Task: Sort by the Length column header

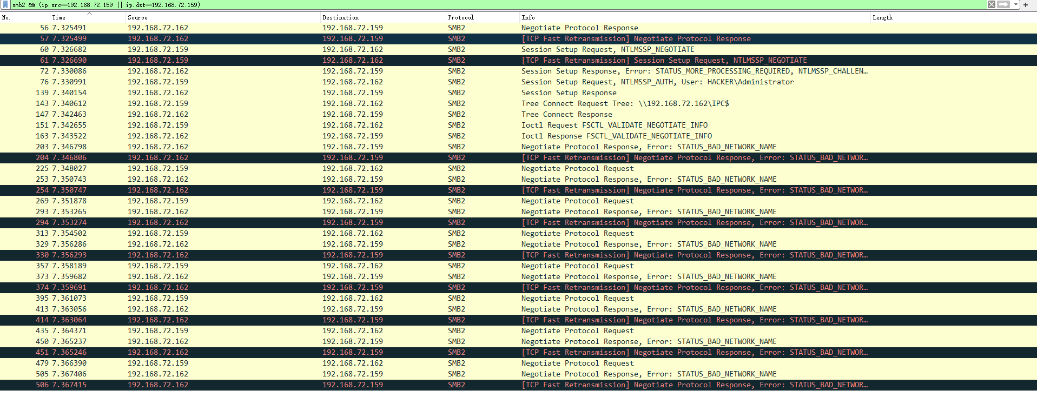Action: tap(953, 17)
